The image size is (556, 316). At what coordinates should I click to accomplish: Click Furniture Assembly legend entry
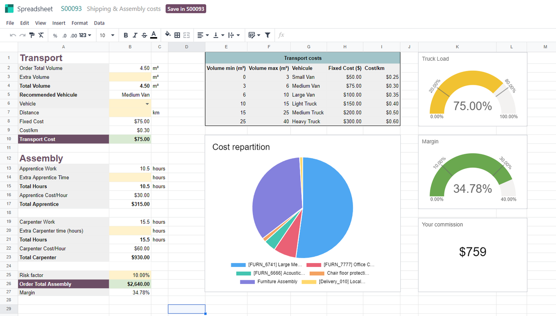pos(269,281)
